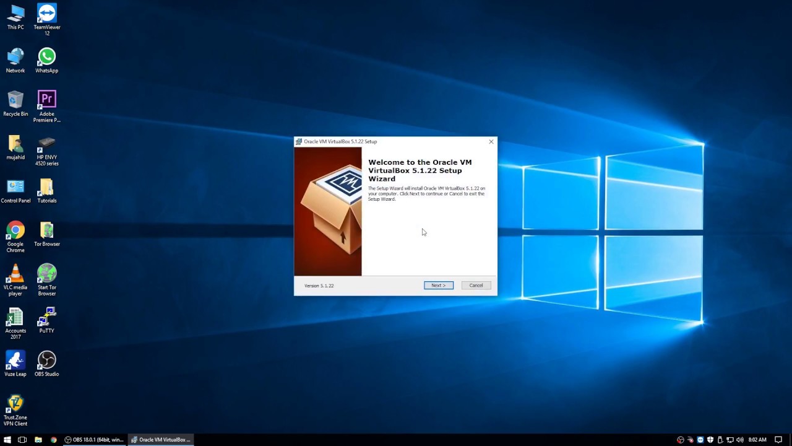792x446 pixels.
Task: Select the OBS Studio desktop shortcut
Action: [x=47, y=364]
